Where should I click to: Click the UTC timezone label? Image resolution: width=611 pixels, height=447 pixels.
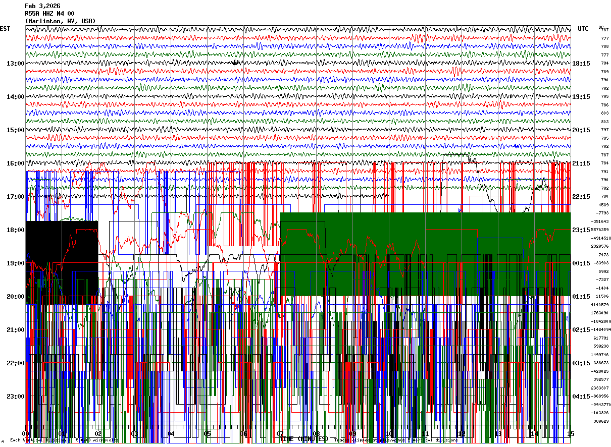tap(583, 29)
